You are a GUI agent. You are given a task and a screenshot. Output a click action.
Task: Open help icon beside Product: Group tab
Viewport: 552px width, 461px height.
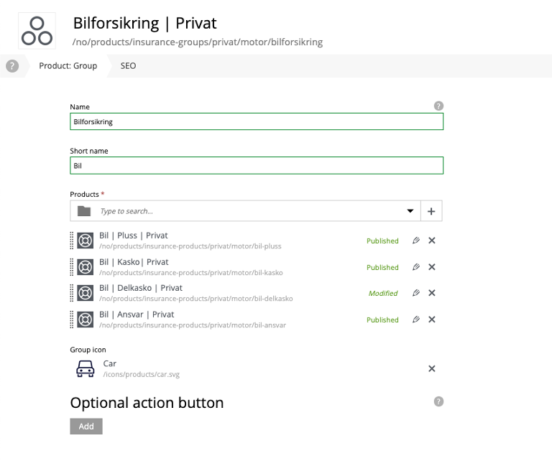point(12,66)
